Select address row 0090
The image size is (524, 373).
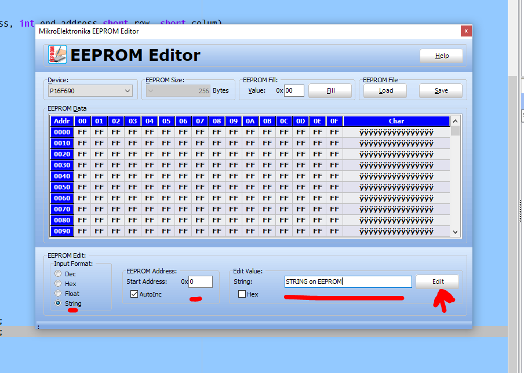[x=62, y=231]
